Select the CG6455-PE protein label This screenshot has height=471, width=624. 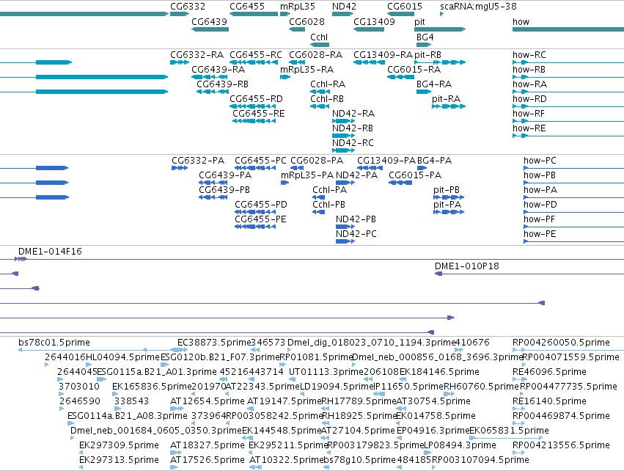[x=260, y=220]
